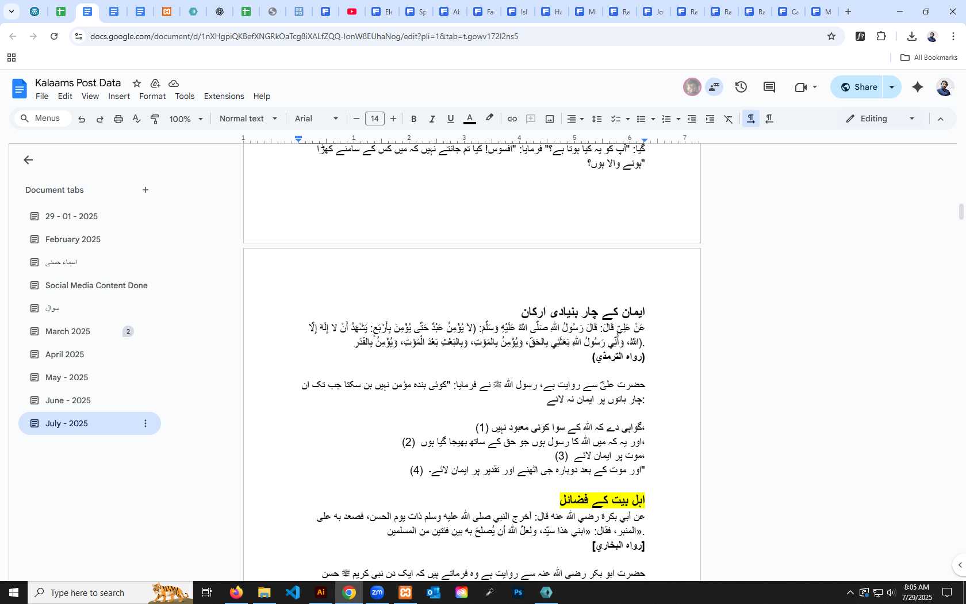Click the Windows Start button

(14, 592)
